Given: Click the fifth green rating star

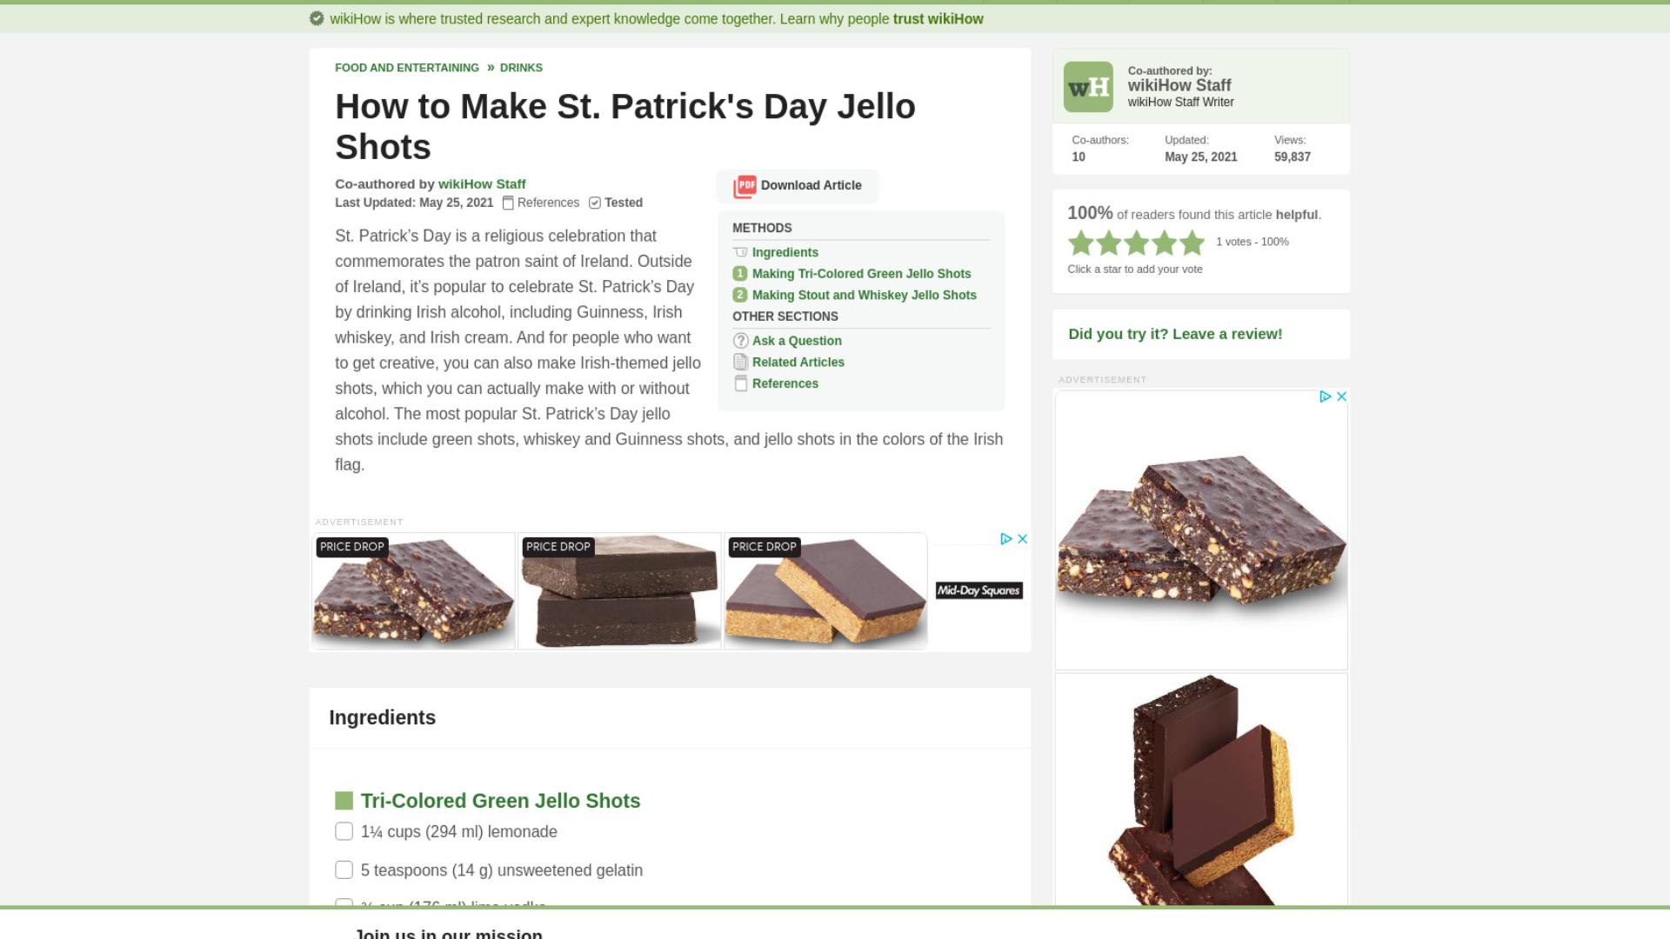Looking at the screenshot, I should pyautogui.click(x=1192, y=243).
